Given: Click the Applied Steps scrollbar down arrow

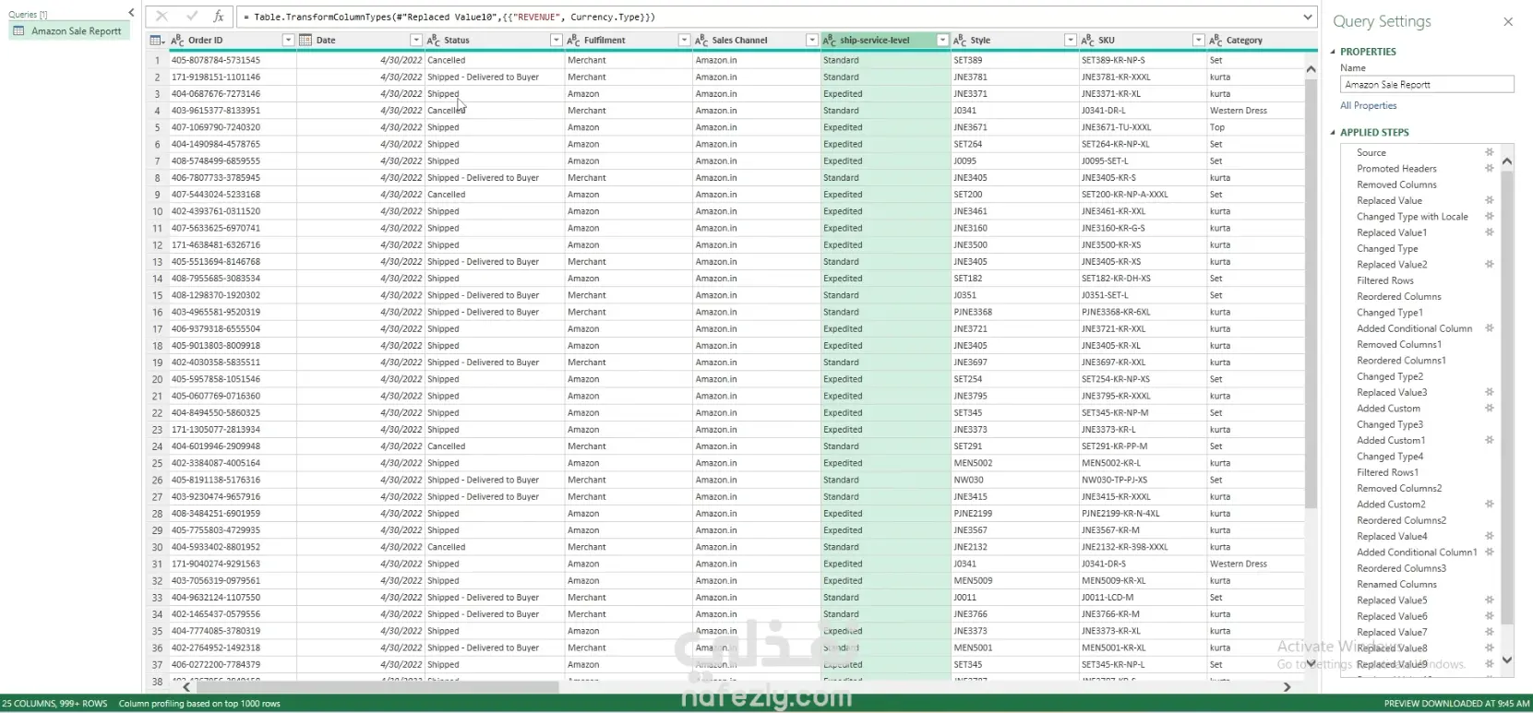Looking at the screenshot, I should [x=1507, y=660].
